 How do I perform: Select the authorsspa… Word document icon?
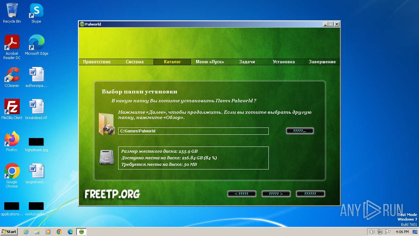pyautogui.click(x=36, y=77)
